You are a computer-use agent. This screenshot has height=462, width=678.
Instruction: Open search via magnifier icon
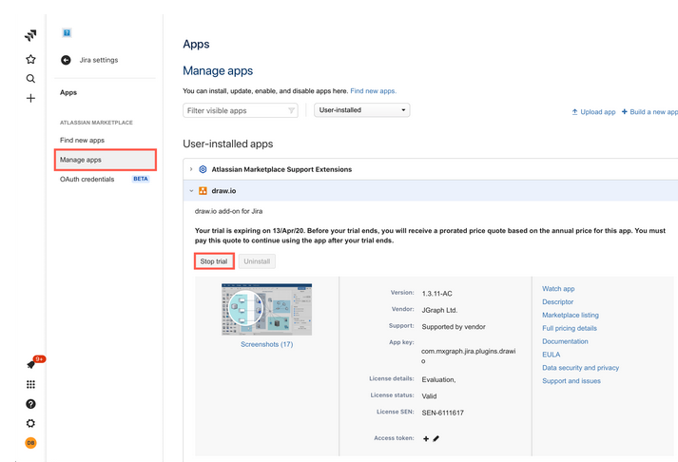tap(30, 79)
